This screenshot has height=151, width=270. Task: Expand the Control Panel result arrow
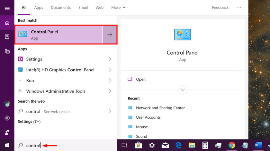[x=110, y=35]
